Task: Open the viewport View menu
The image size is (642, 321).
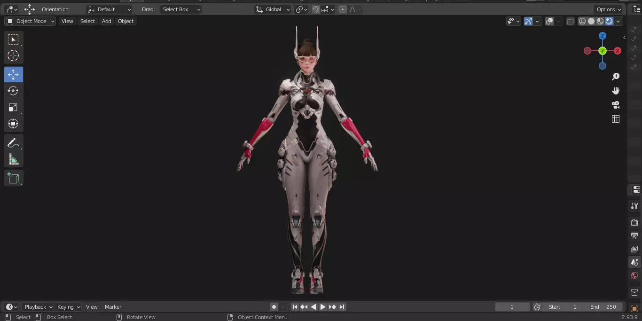Action: 67,21
